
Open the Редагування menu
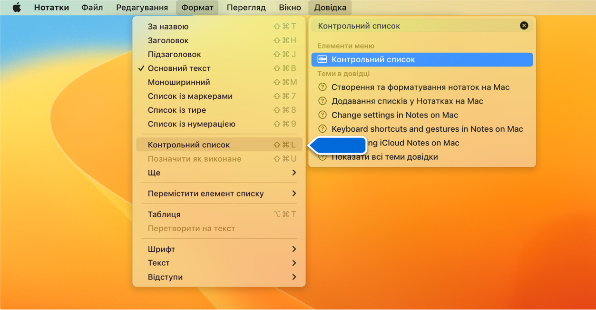coord(142,8)
